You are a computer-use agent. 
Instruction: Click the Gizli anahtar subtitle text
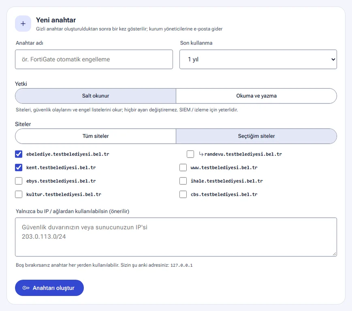[x=129, y=29]
